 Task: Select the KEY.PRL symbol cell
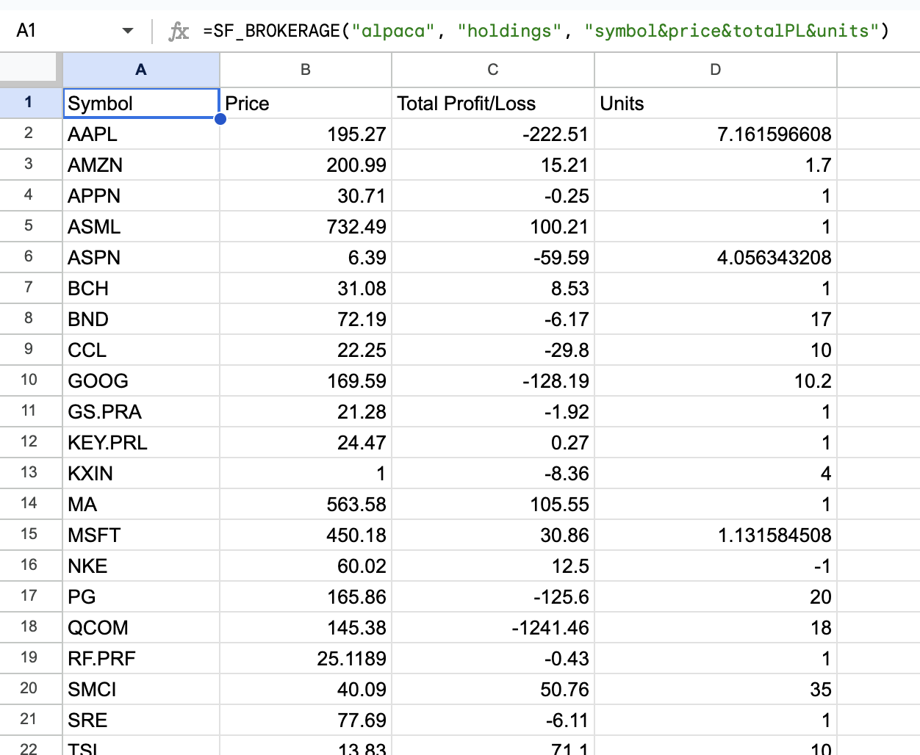pos(141,442)
